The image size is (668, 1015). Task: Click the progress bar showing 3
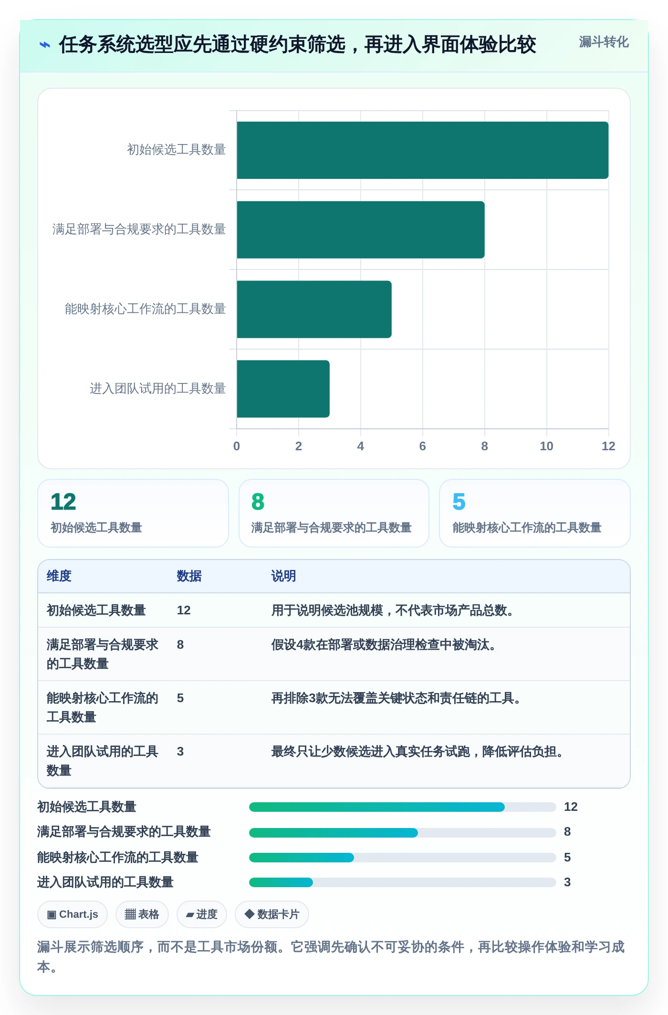pos(402,882)
